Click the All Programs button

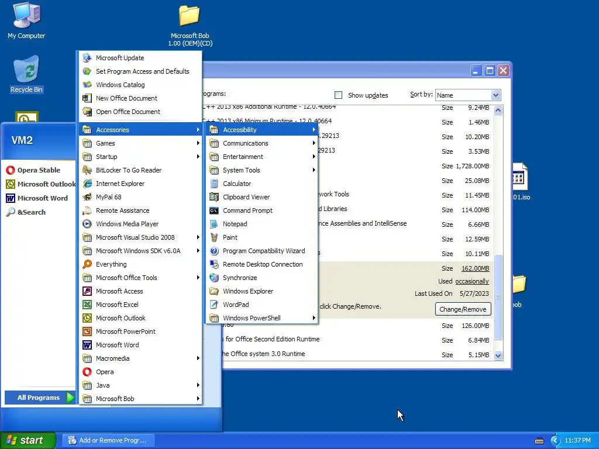click(x=40, y=398)
